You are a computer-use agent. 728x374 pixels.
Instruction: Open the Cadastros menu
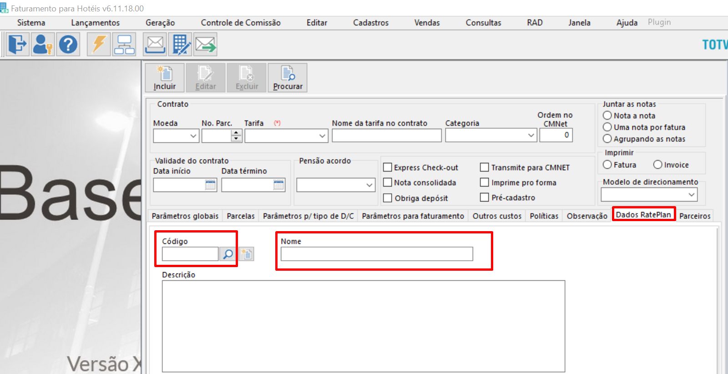(x=371, y=23)
